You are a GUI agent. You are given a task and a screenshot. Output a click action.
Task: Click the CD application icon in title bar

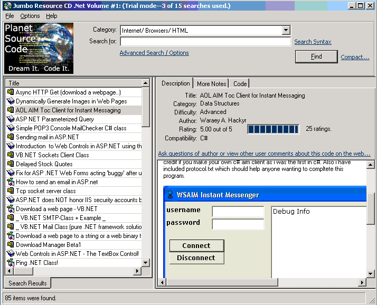click(8, 6)
